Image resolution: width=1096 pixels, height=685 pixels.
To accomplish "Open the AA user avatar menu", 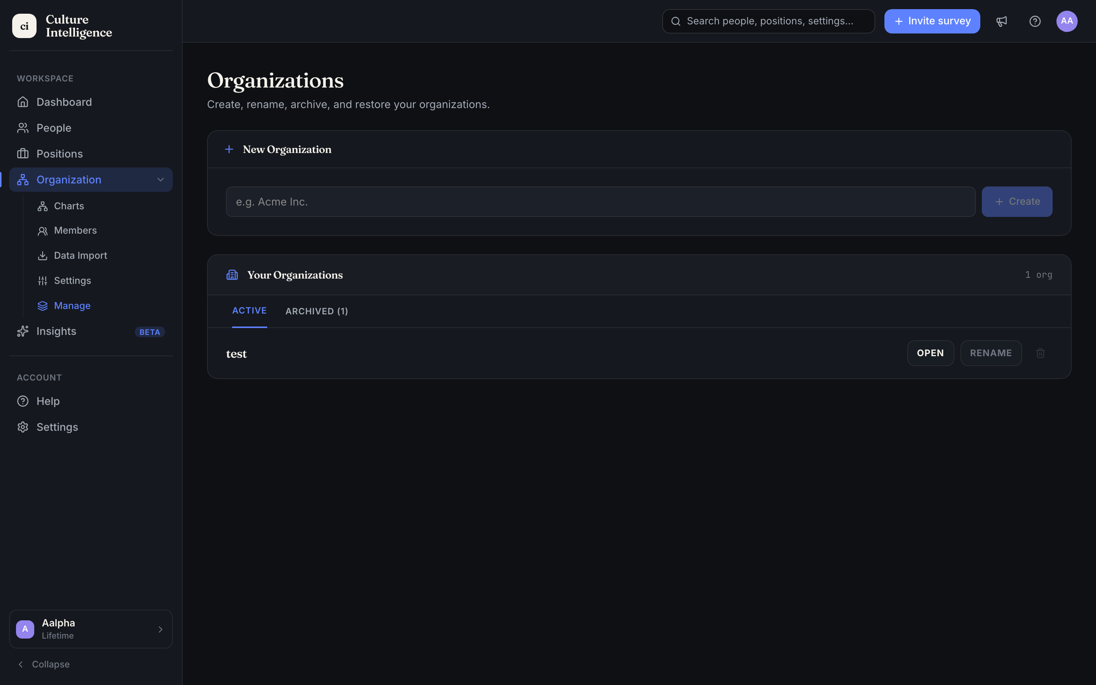I will pyautogui.click(x=1067, y=21).
